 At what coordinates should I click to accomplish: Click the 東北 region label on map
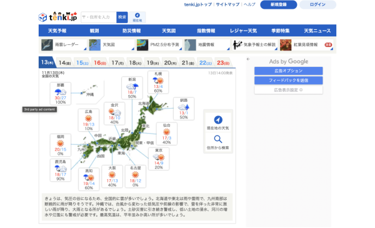[x=146, y=126]
